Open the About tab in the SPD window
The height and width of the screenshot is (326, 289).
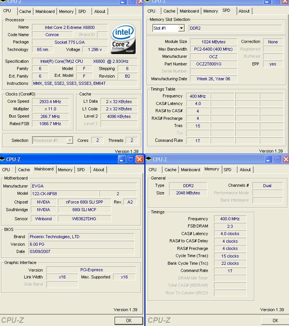tap(244, 11)
